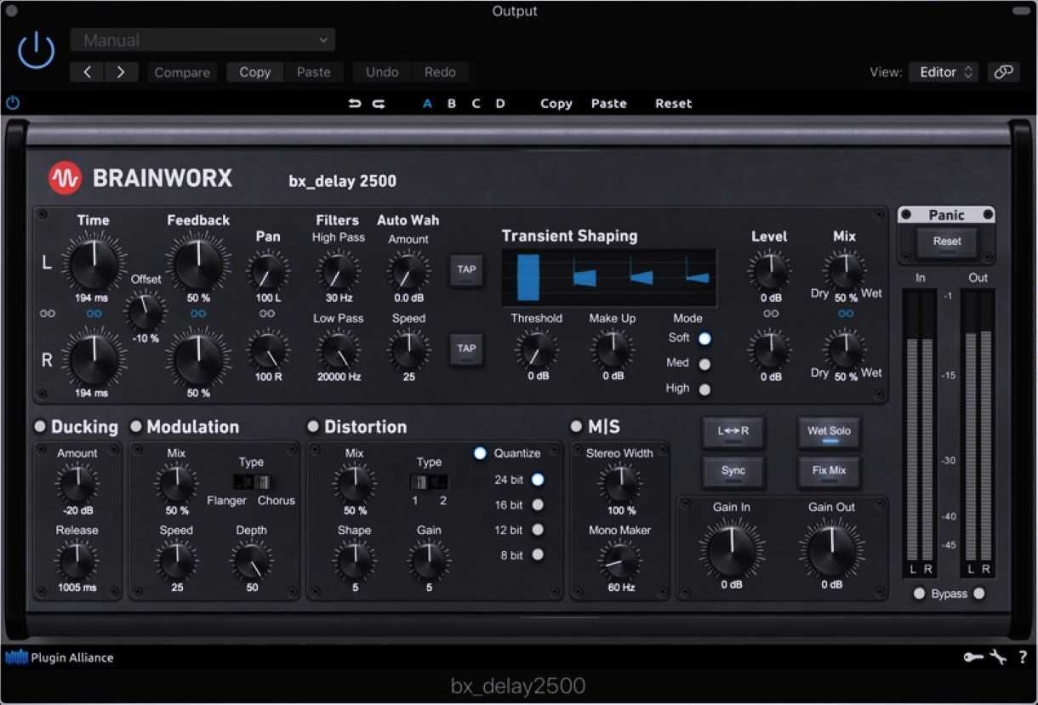
Task: Click Copy in the plugin toolbar
Action: [556, 104]
